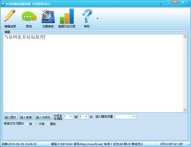The image size is (191, 147).
Task: Maximize the 牛仔免费QQ群发器 window
Action: click(x=175, y=2)
